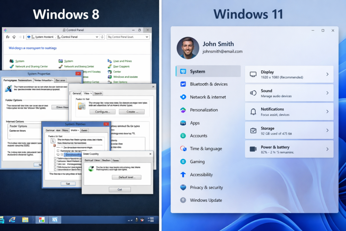Select the General tab in the Security dialog
This screenshot has width=346, height=231.
(89, 160)
